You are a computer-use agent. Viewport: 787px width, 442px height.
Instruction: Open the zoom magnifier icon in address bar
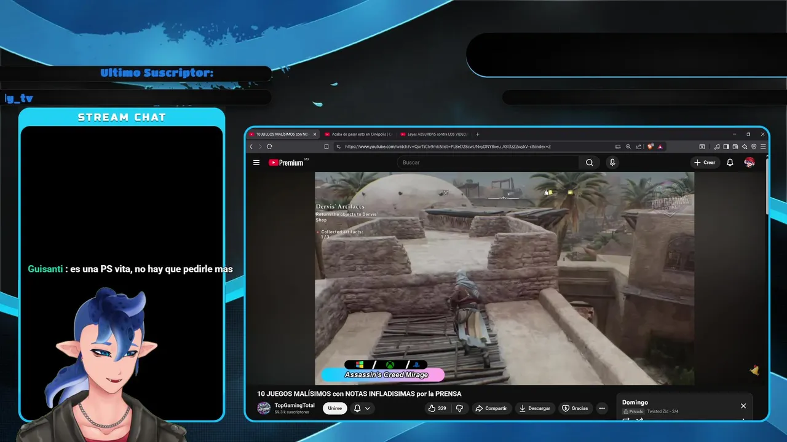pos(628,147)
